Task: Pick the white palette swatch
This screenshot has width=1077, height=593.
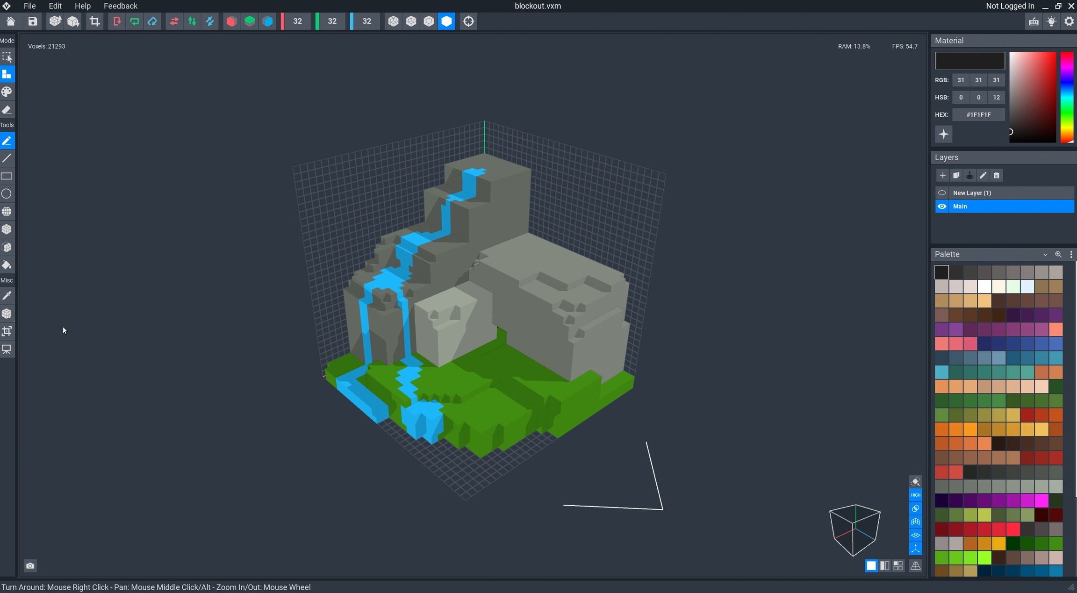Action: (984, 286)
